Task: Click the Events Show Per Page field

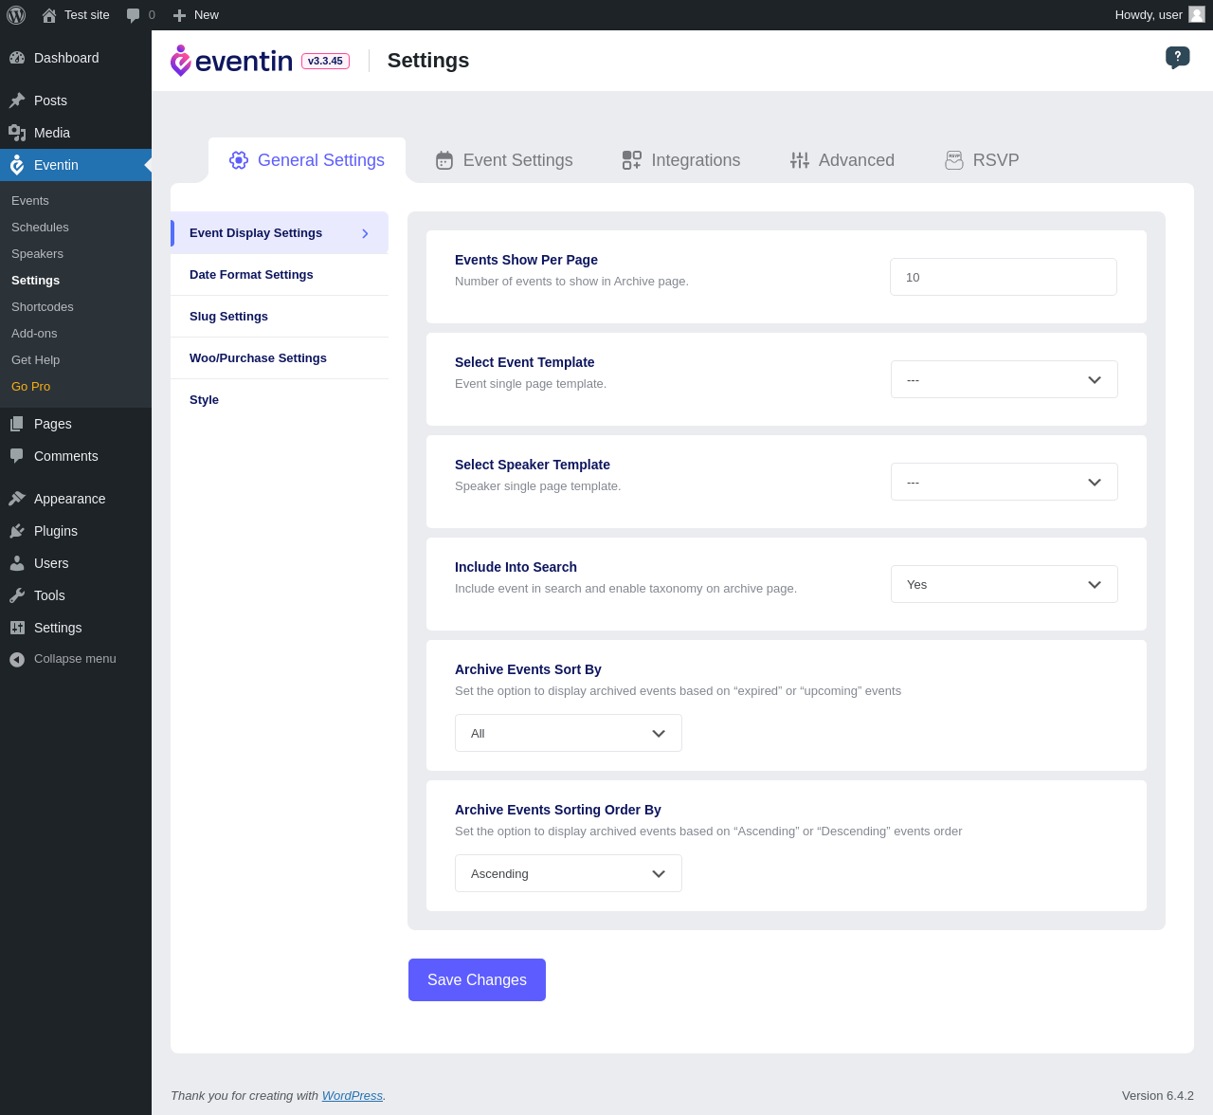Action: [1004, 277]
